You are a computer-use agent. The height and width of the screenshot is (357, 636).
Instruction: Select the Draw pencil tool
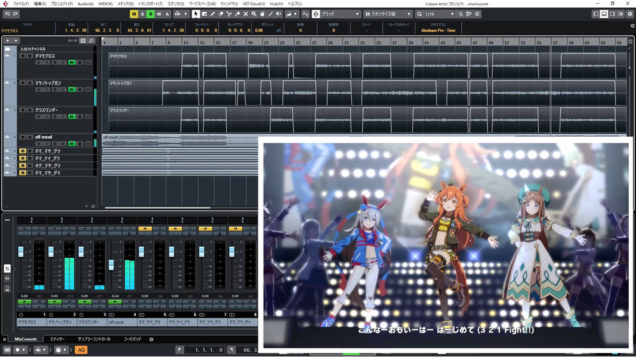point(213,14)
